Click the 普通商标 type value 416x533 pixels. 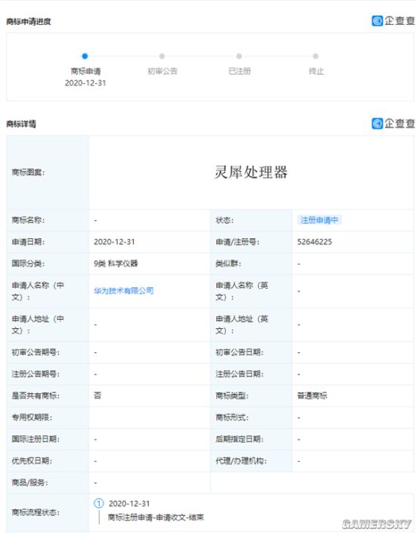point(312,395)
